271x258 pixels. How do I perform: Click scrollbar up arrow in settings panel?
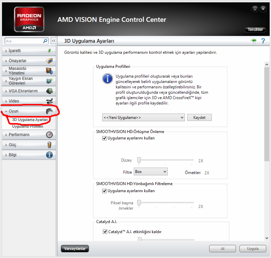tap(267, 64)
